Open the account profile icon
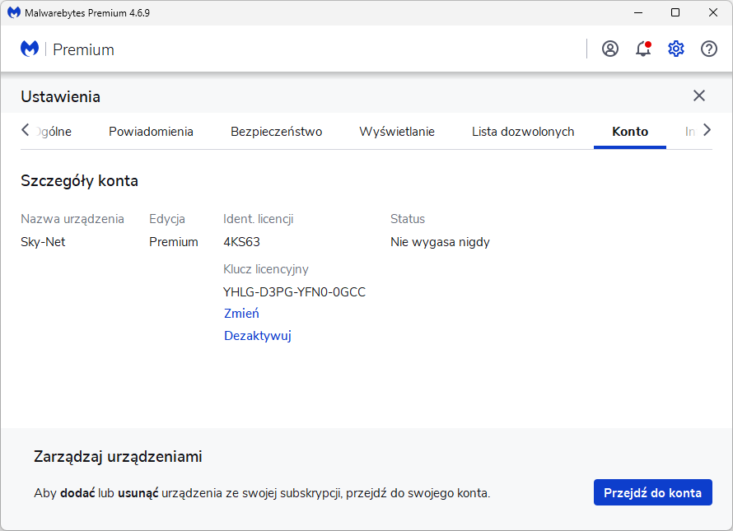This screenshot has height=531, width=733. 610,49
